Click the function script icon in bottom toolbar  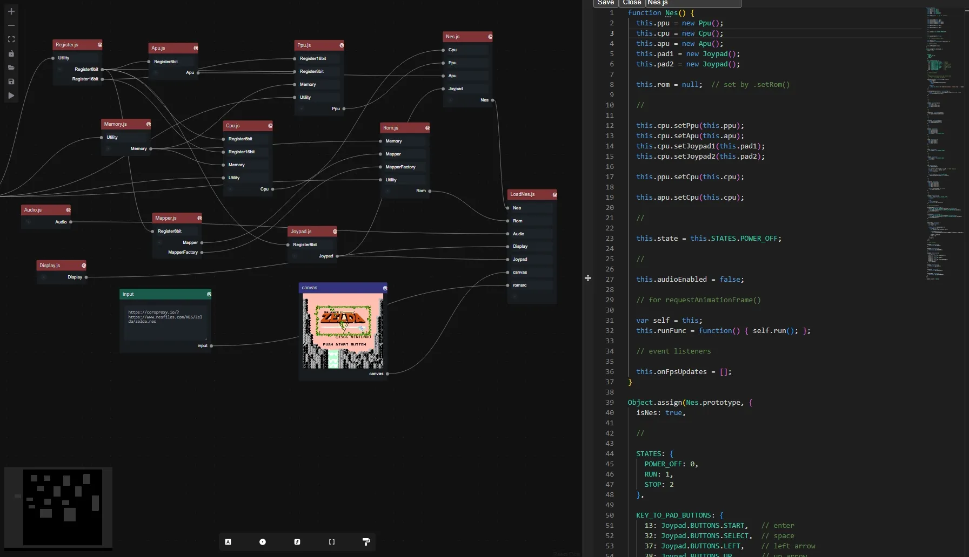pos(297,542)
